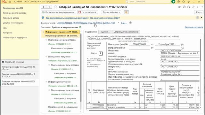Click the preview document icon
This screenshot has width=205, height=115.
(x=189, y=7)
